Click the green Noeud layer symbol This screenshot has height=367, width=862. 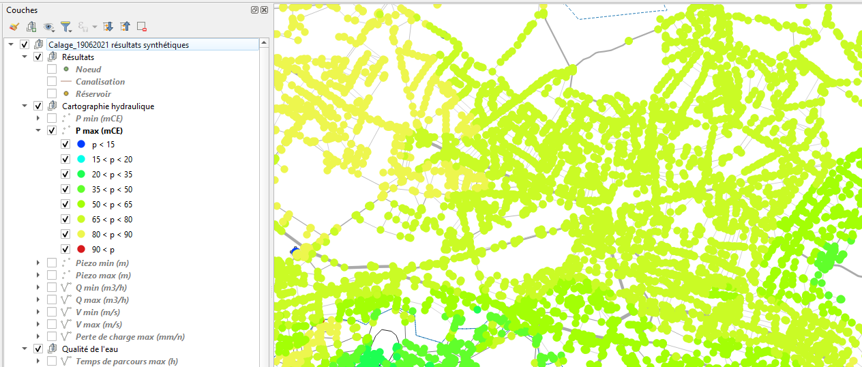click(66, 69)
